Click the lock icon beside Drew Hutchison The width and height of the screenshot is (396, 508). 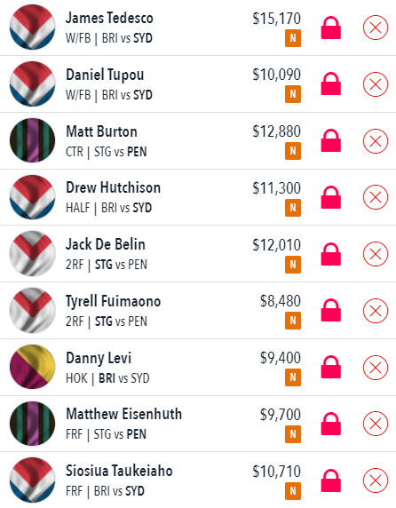pos(330,197)
